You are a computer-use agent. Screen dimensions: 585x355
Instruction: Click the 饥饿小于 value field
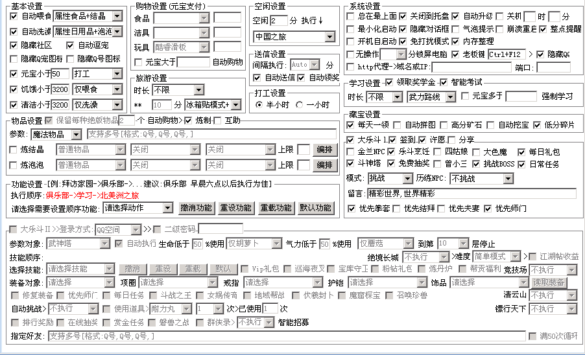click(60, 89)
